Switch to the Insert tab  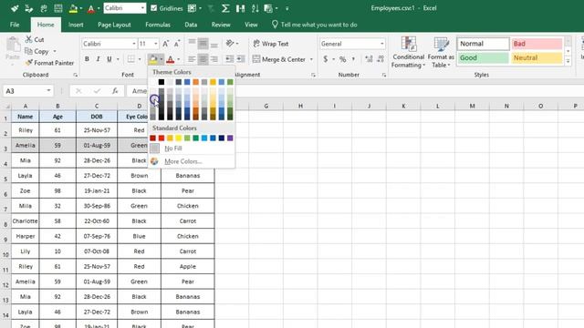click(x=76, y=25)
